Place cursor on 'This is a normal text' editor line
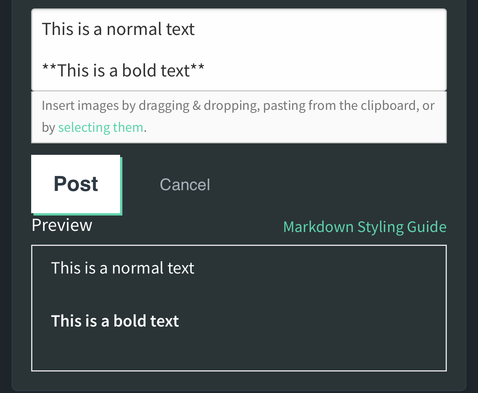Viewport: 478px width, 393px height. point(118,29)
